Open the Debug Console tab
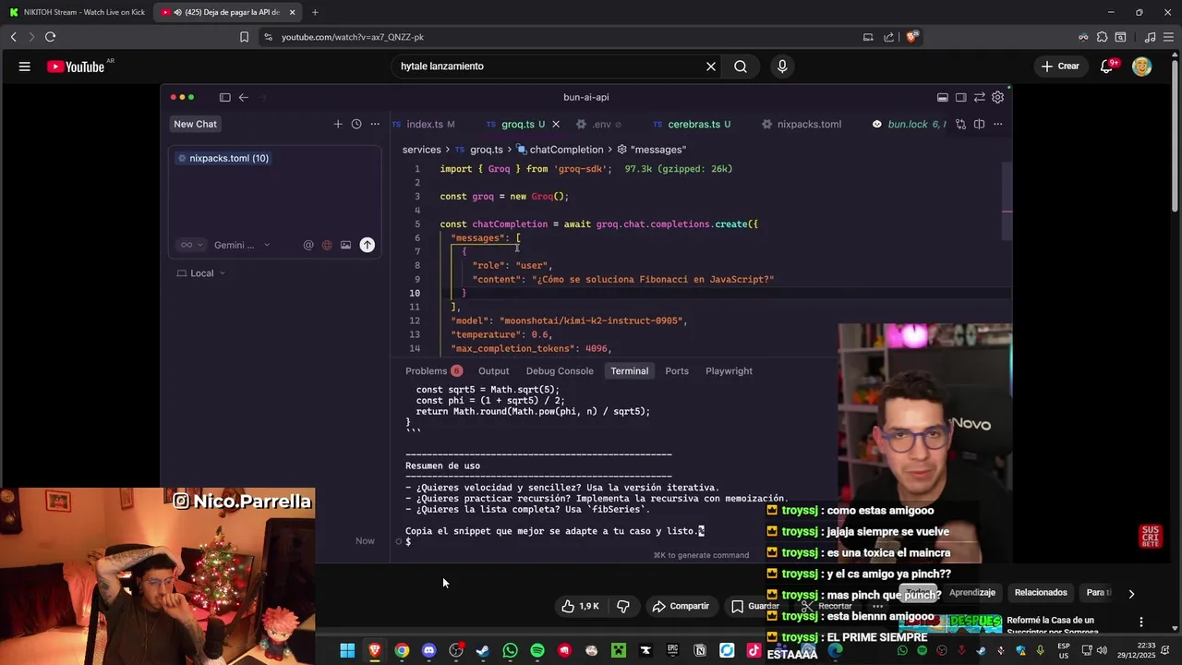 (x=560, y=370)
